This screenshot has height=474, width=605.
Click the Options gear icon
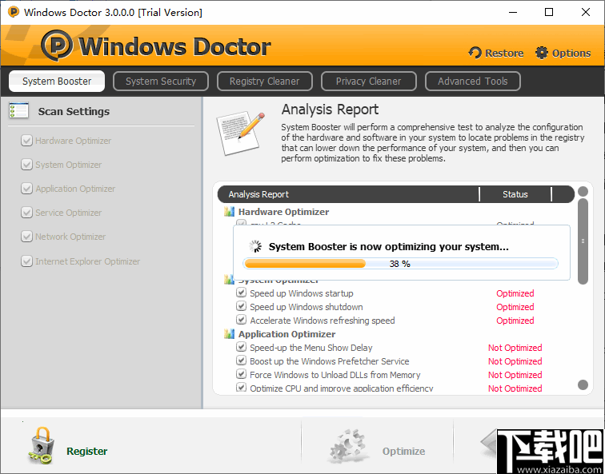point(541,53)
